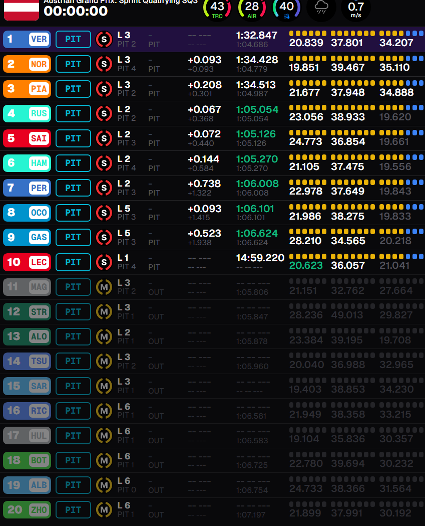Select driver badge 6 HAM

pos(27,163)
